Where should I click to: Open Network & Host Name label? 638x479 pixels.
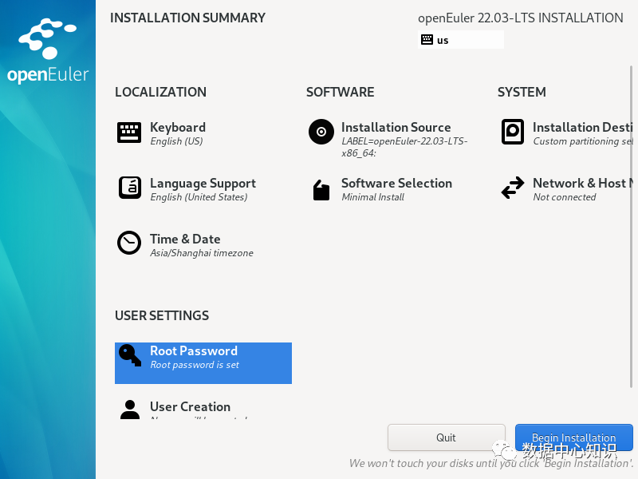point(583,184)
